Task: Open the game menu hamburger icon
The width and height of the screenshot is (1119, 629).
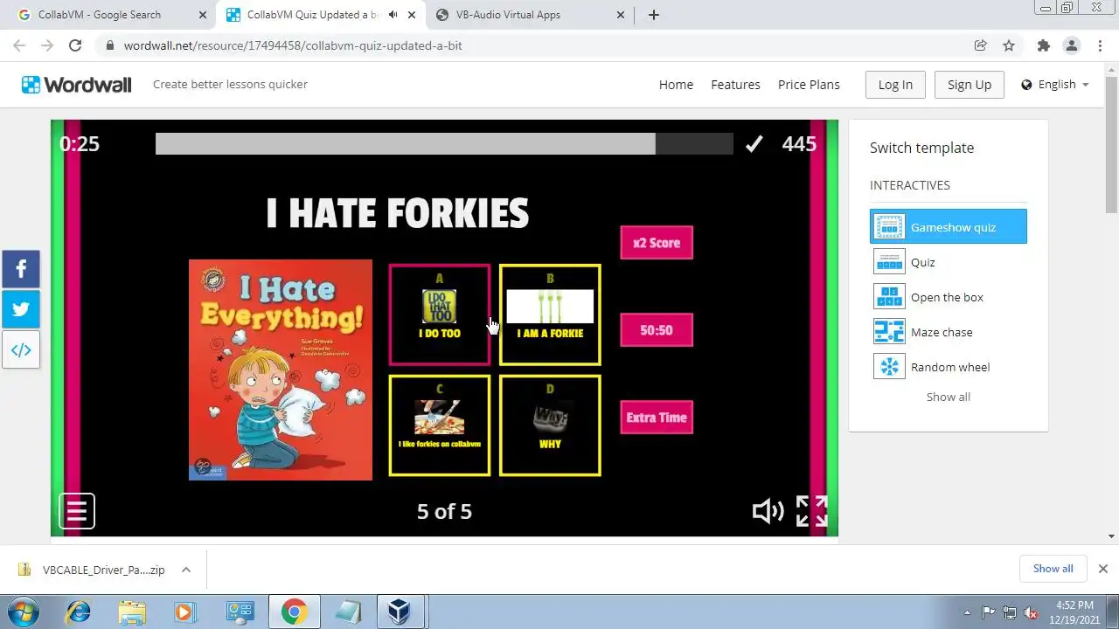Action: pos(77,511)
